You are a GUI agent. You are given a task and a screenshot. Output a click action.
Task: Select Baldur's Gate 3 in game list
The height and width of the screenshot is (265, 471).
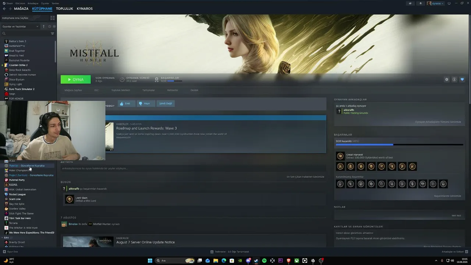tap(17, 41)
